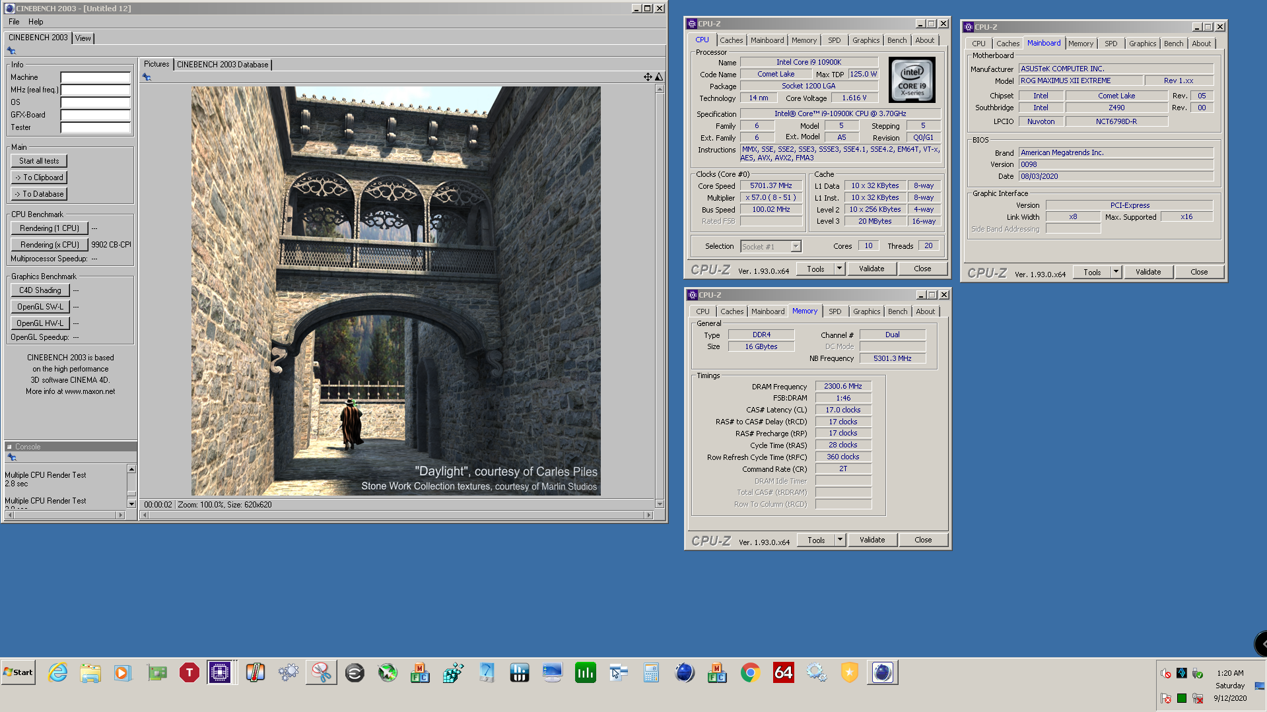The image size is (1267, 712).
Task: Open Windows Explorer folder icon in taskbar
Action: (90, 672)
